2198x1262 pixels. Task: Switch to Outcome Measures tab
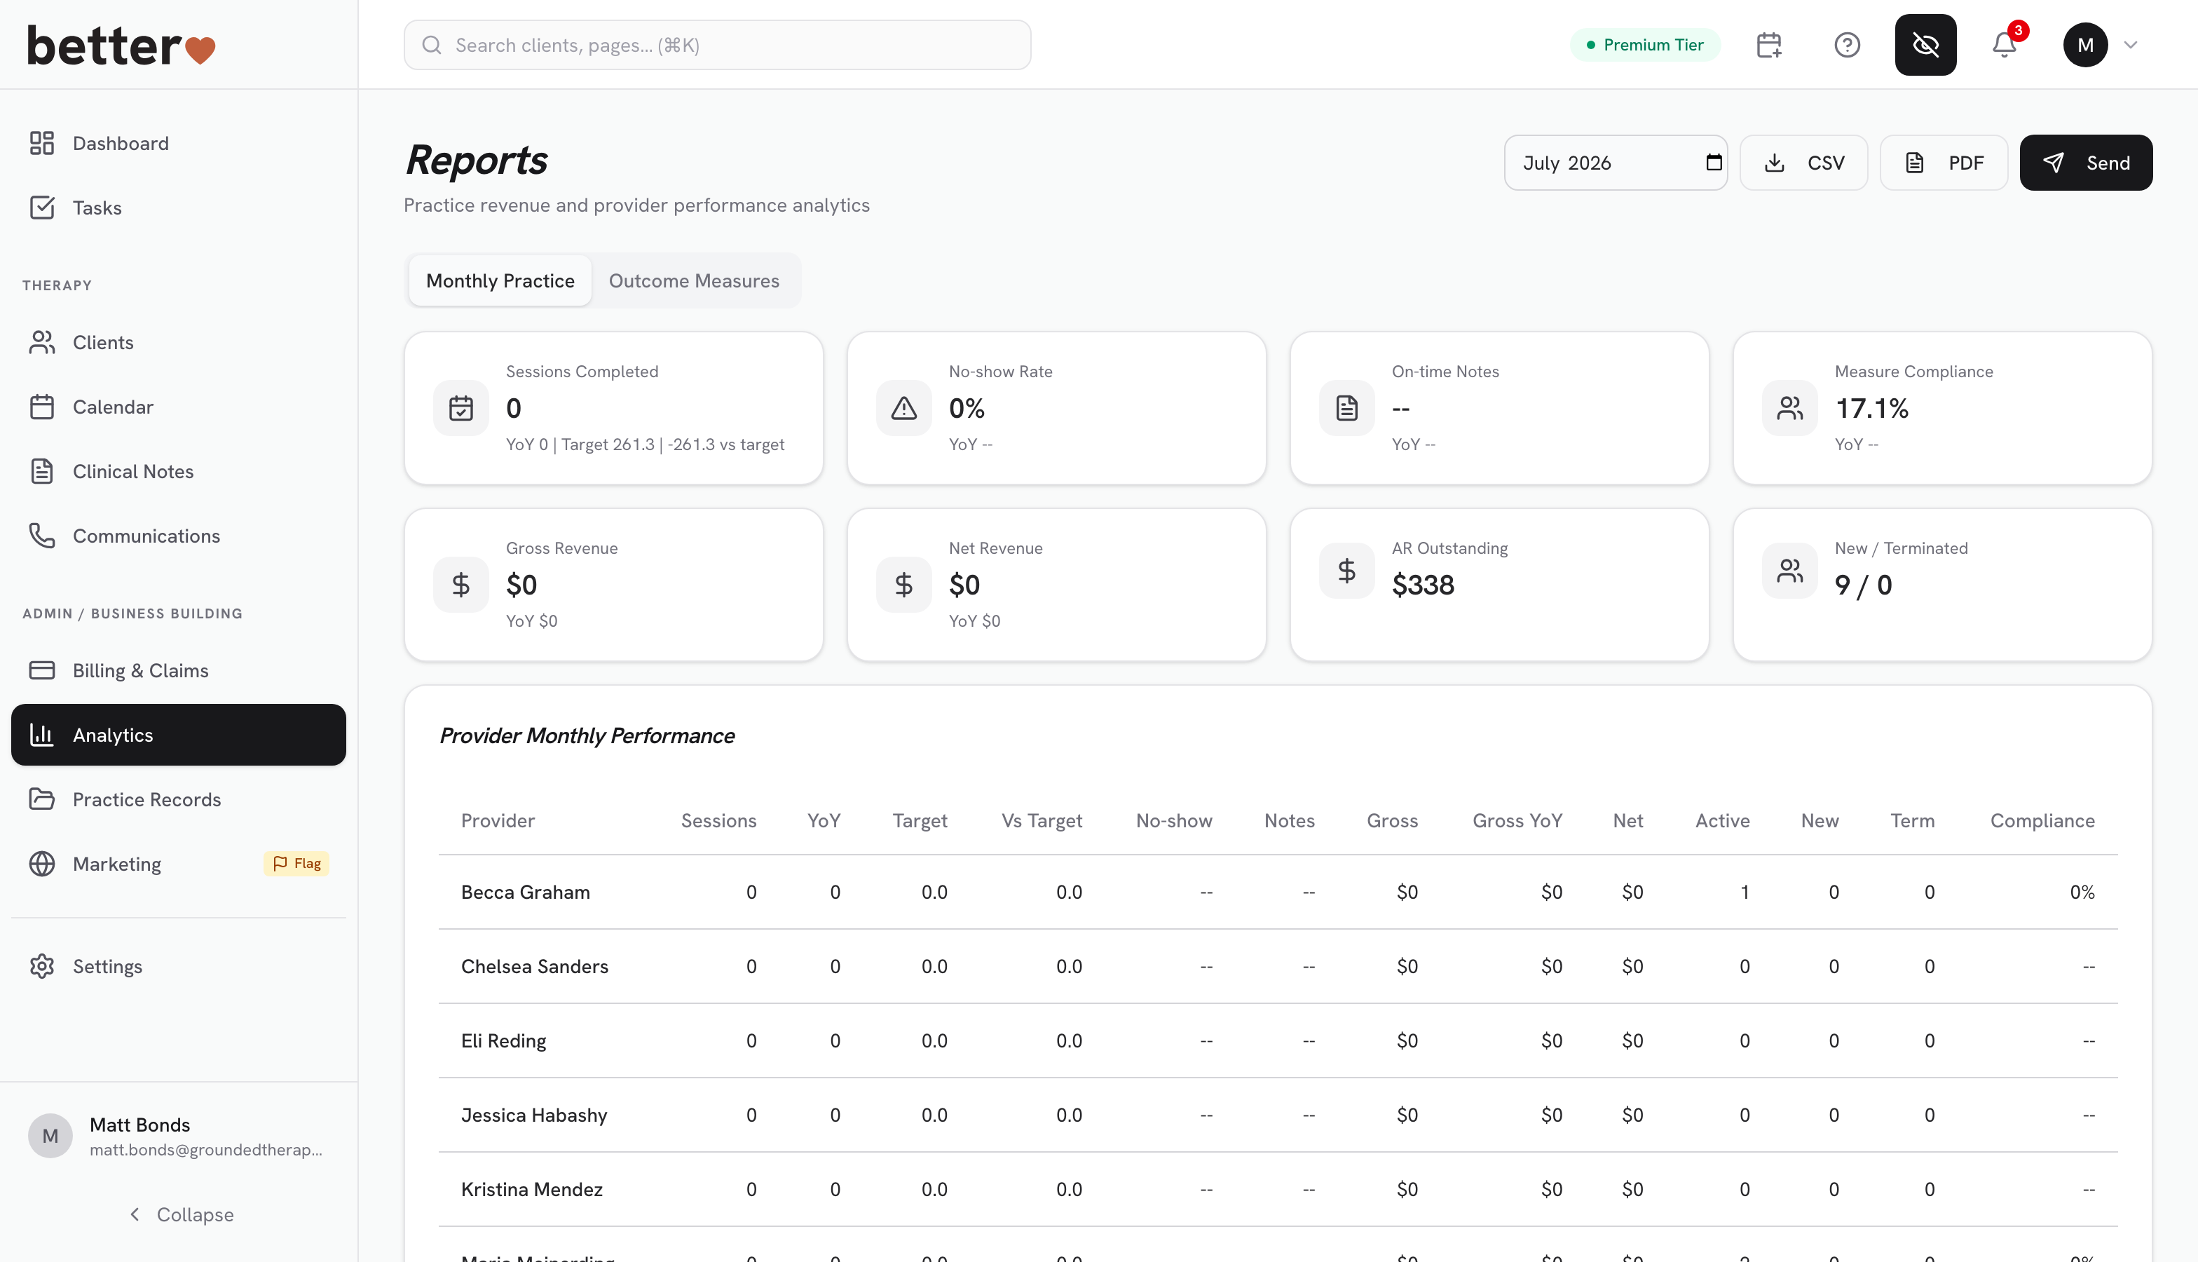(x=694, y=281)
